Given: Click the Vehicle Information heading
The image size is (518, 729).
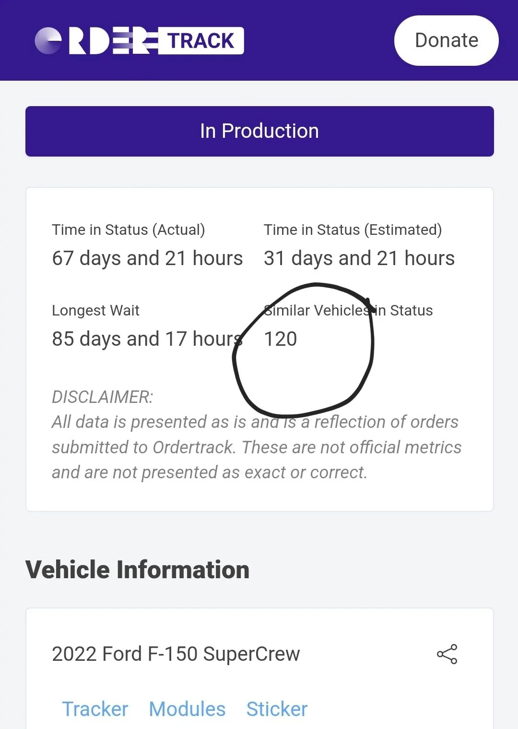Looking at the screenshot, I should (x=137, y=570).
